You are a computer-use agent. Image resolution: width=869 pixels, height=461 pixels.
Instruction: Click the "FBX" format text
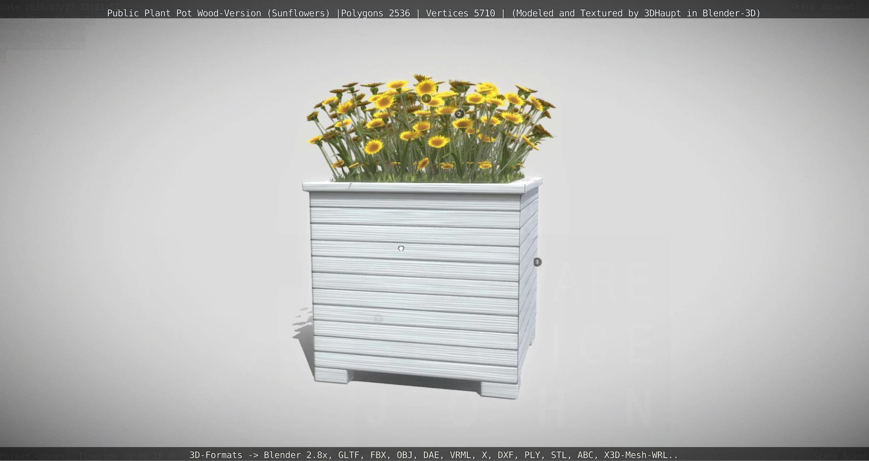pos(378,455)
